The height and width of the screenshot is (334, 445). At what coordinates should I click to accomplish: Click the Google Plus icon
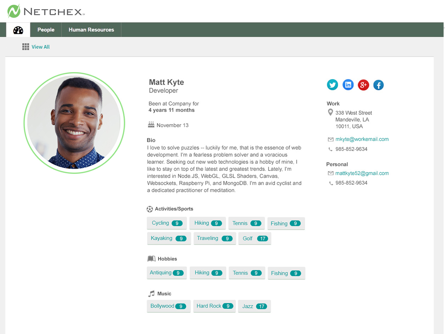click(x=363, y=85)
